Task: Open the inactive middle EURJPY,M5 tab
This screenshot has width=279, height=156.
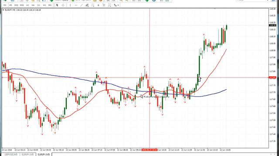Action: 27,155
